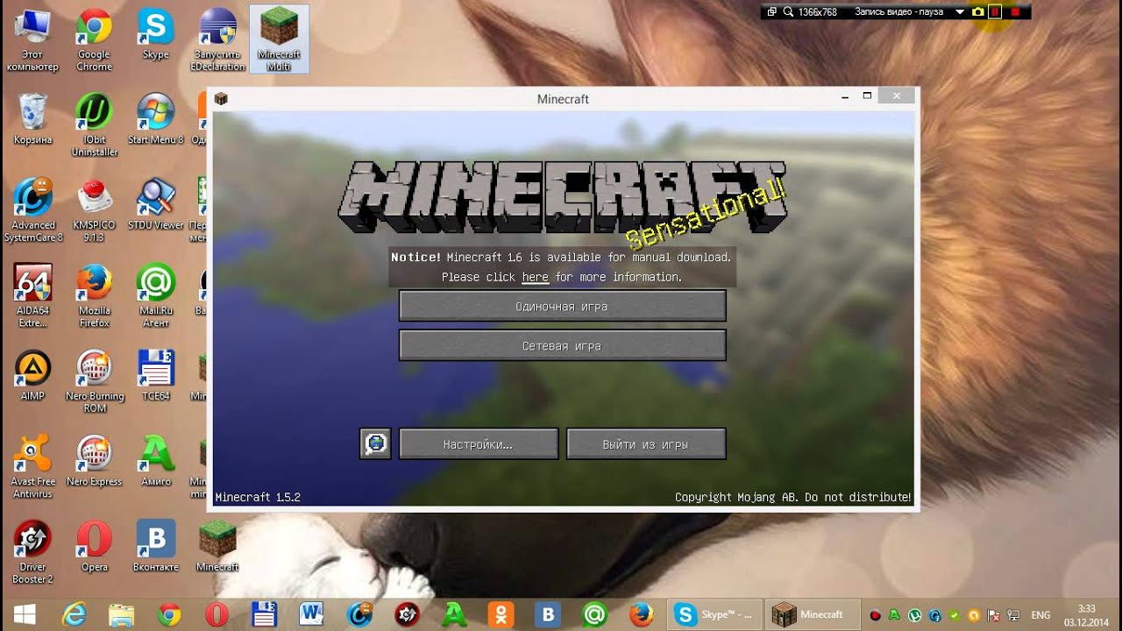Click the Minecraft window title bar icon
Image resolution: width=1122 pixels, height=631 pixels.
[221, 99]
